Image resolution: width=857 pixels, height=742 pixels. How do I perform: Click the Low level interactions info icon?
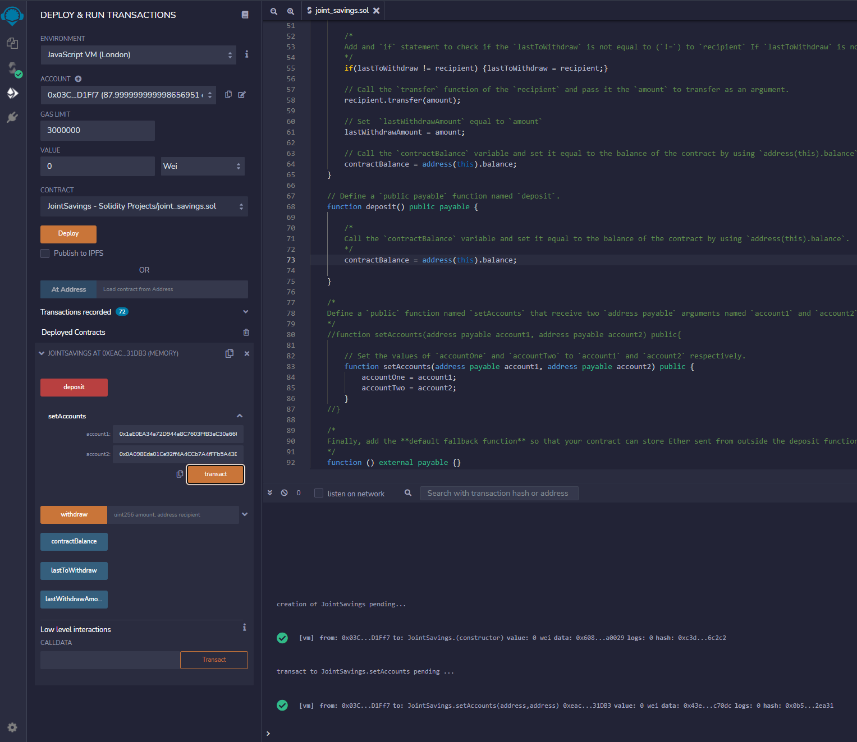click(x=244, y=628)
